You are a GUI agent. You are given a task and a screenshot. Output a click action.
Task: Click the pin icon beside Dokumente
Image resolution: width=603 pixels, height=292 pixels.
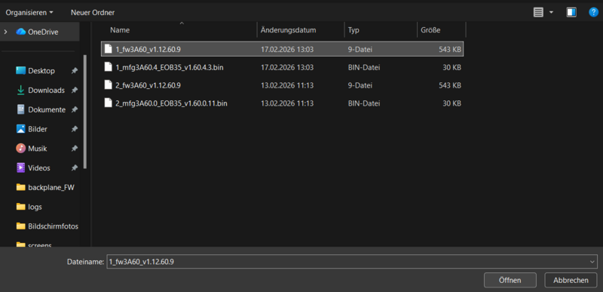(74, 109)
